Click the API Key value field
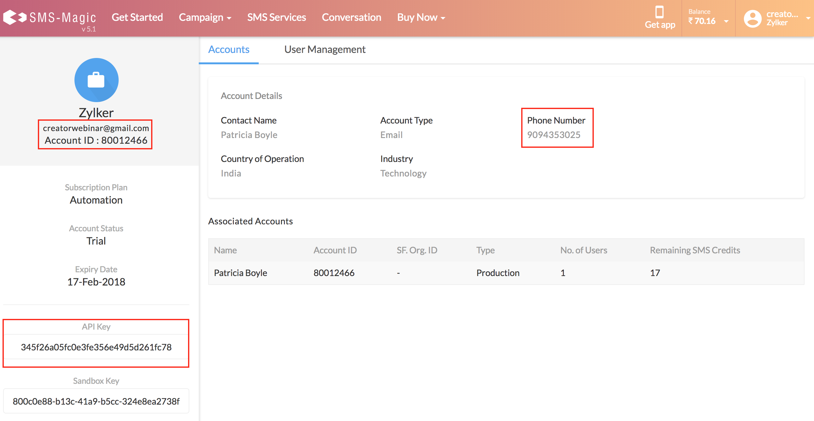 pos(96,347)
